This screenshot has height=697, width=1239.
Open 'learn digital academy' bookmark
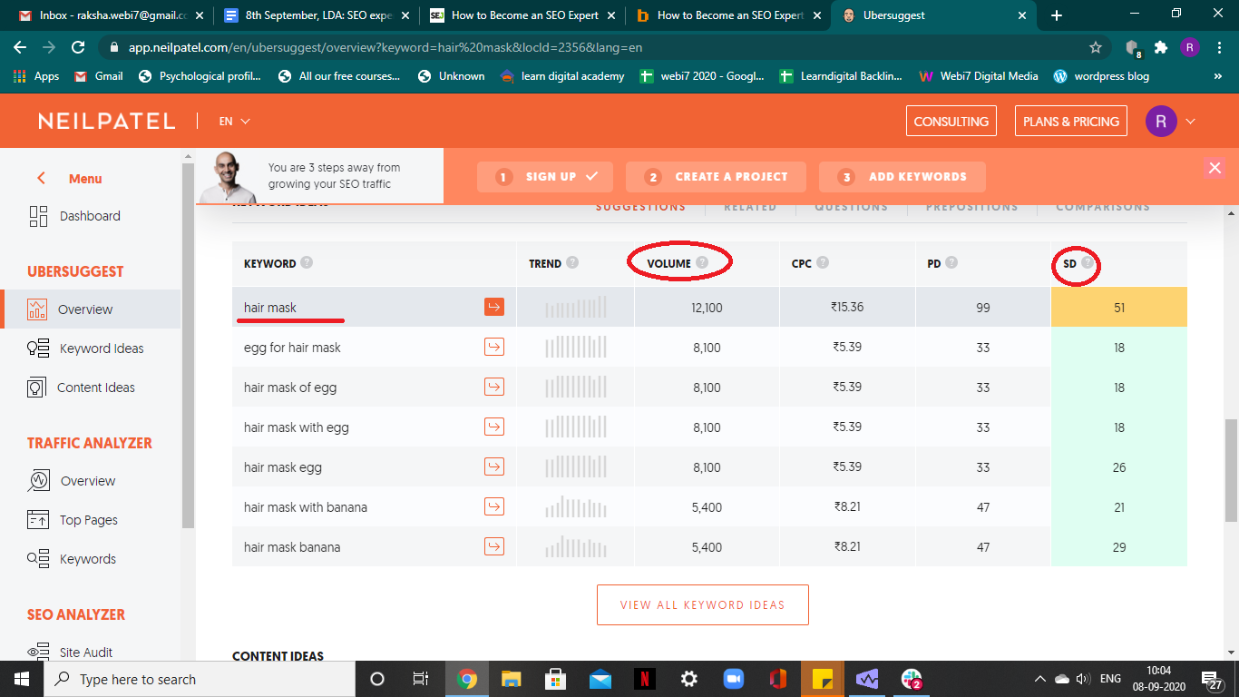click(x=562, y=76)
